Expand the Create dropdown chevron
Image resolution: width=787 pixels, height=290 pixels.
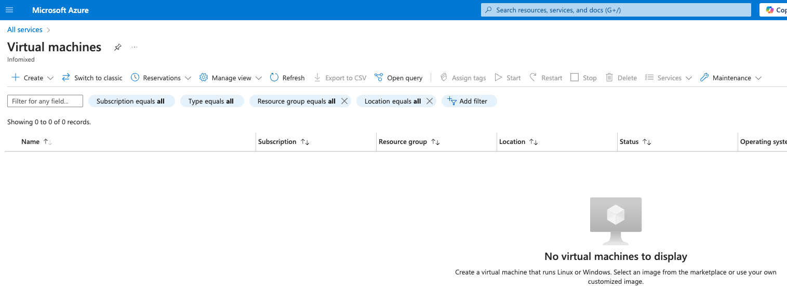[x=50, y=78]
